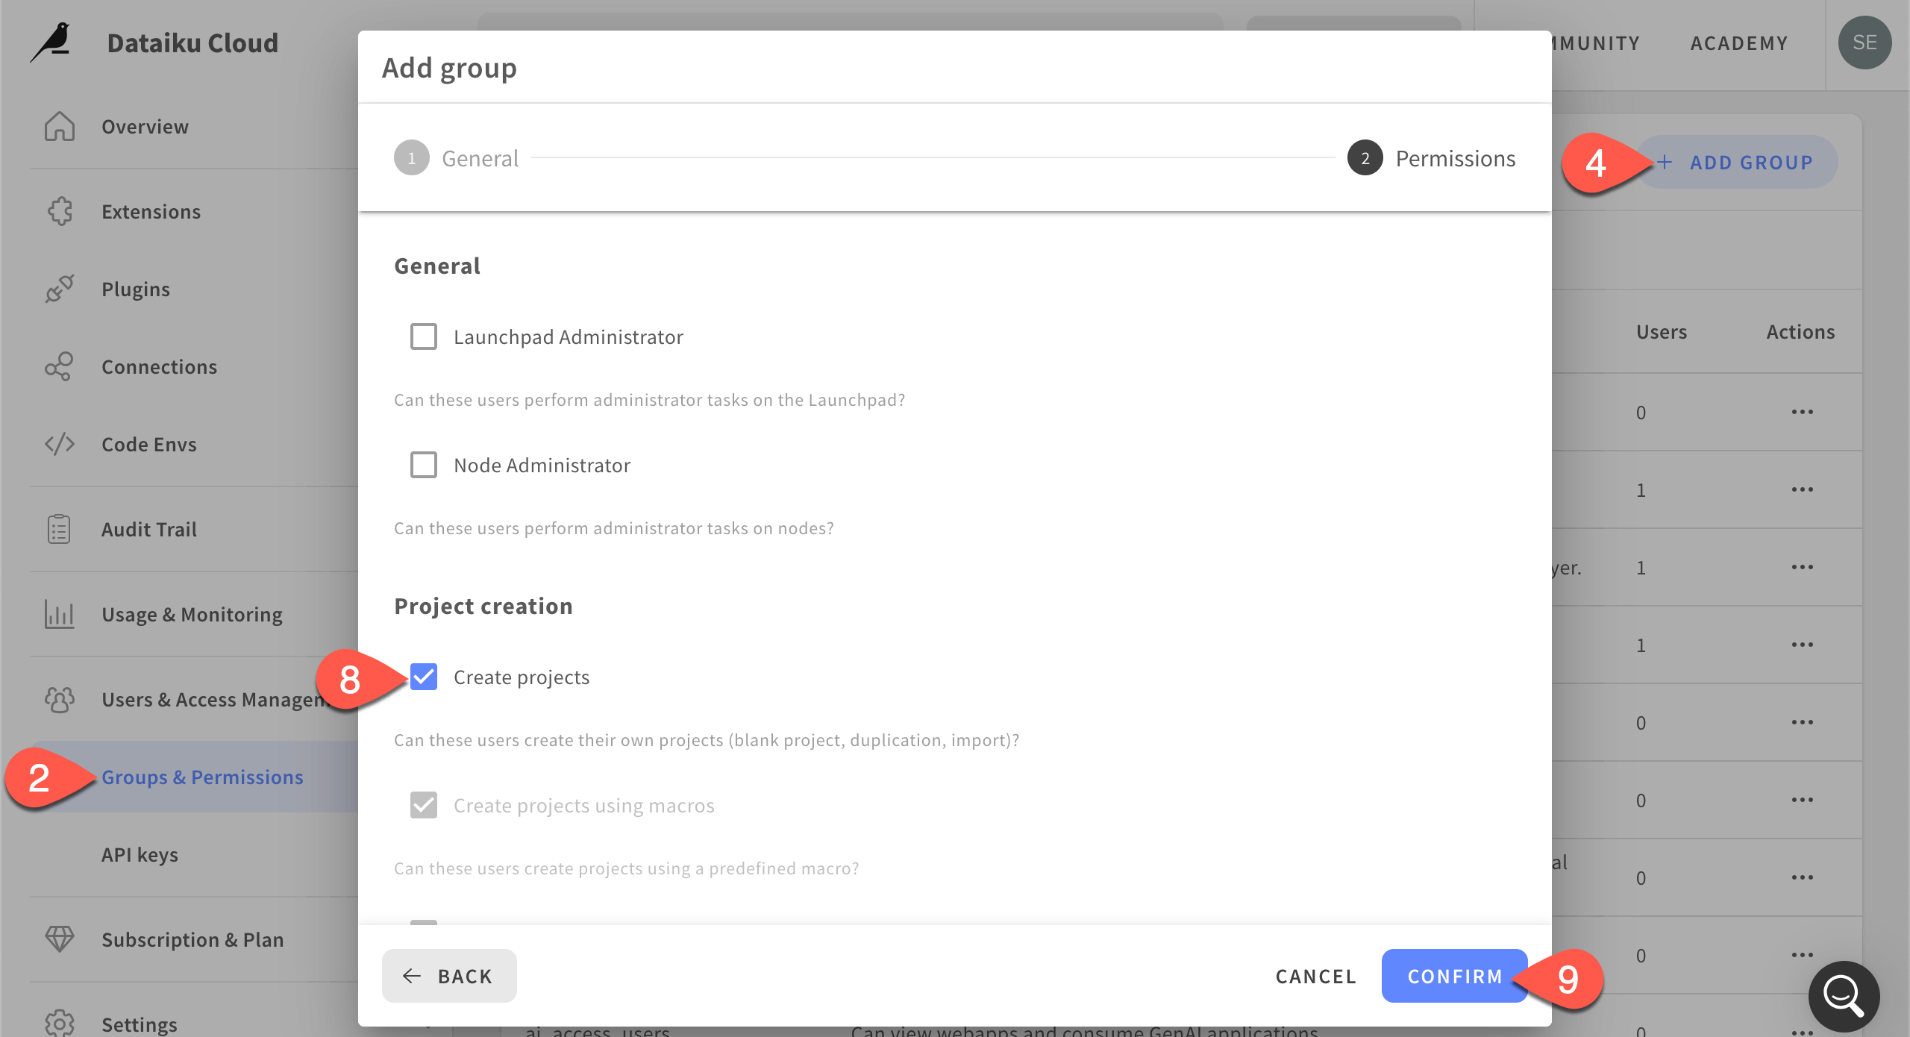Open Groups & Permissions in sidebar
This screenshot has width=1910, height=1037.
click(x=202, y=777)
